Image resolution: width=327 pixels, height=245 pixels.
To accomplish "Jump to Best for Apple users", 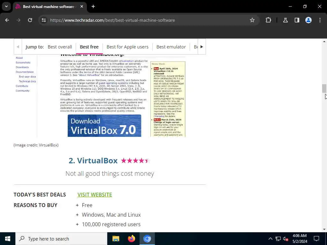I will pos(127,47).
